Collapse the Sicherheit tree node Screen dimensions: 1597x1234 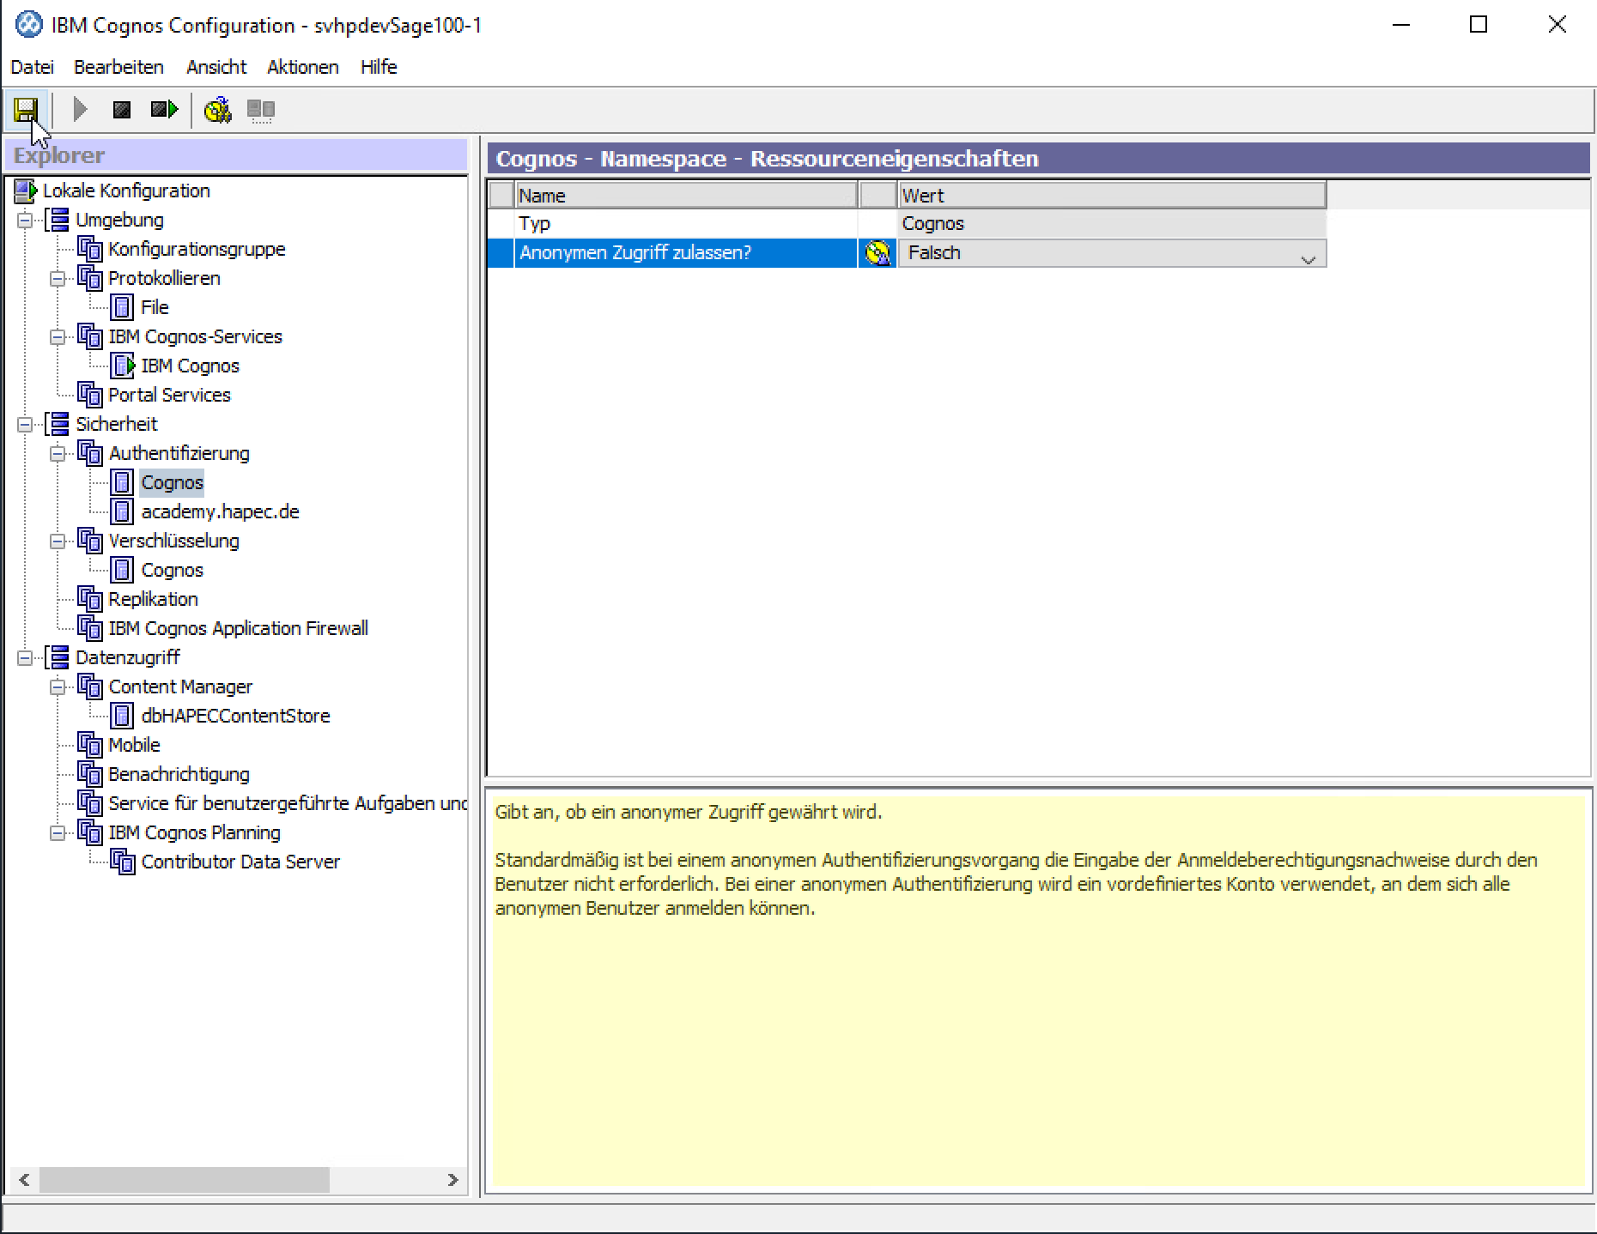[x=26, y=425]
